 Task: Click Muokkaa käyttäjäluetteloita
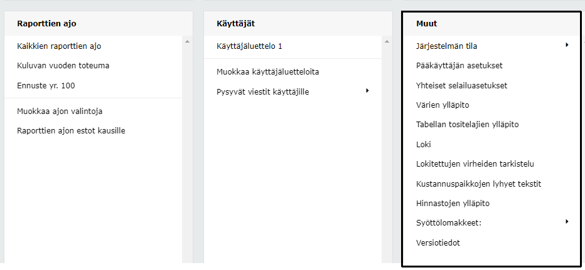[x=267, y=72]
